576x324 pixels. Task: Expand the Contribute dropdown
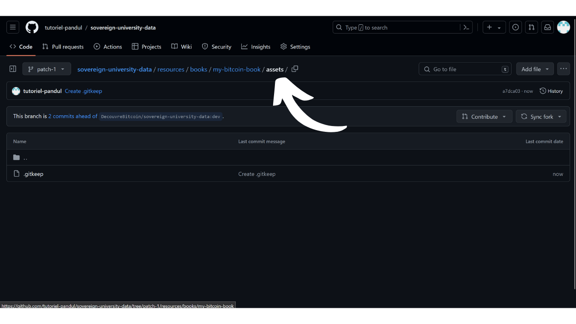484,117
